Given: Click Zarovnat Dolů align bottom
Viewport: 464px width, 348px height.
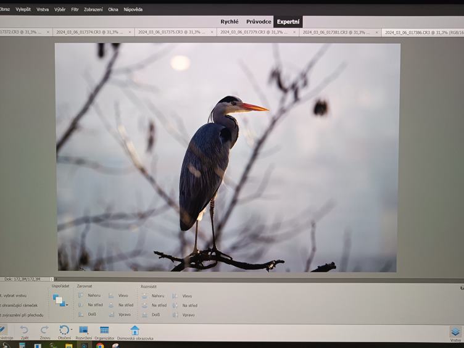Looking at the screenshot, I should (x=87, y=314).
